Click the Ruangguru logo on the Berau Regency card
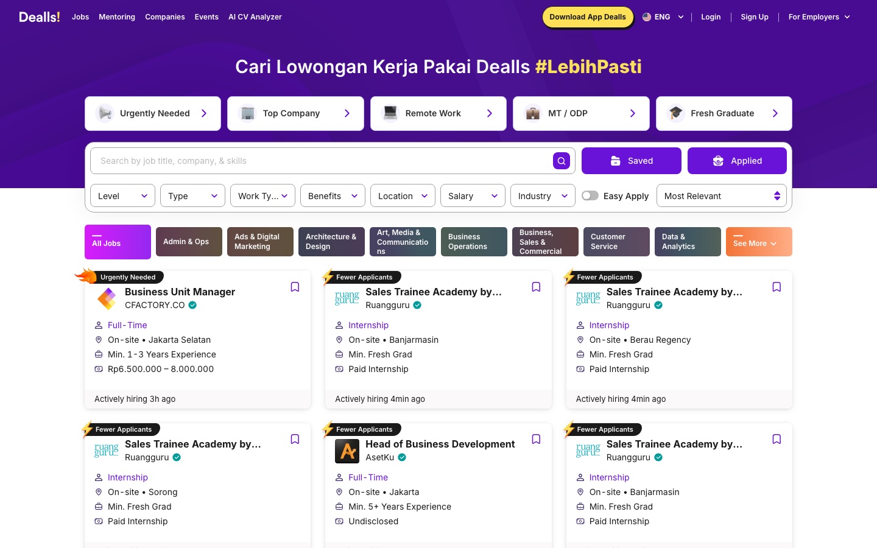 click(588, 298)
